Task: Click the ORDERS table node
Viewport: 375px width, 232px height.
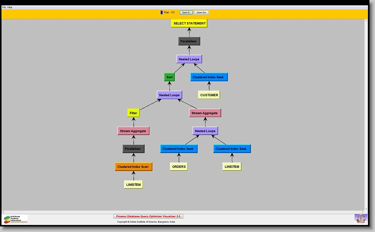Action: tap(179, 167)
